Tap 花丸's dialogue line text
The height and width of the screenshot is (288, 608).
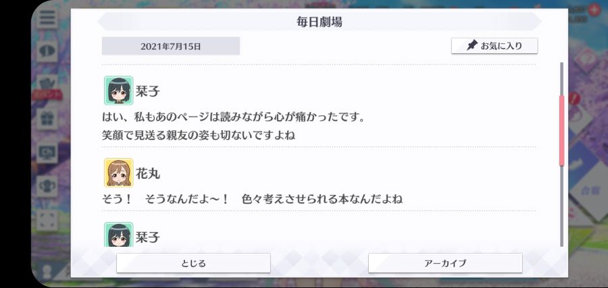click(252, 200)
